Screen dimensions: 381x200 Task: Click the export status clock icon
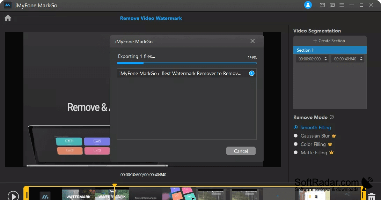coord(252,73)
